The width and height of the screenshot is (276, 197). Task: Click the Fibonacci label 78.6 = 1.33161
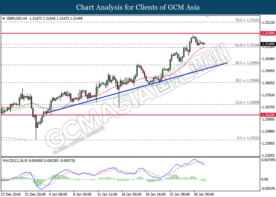247,20
